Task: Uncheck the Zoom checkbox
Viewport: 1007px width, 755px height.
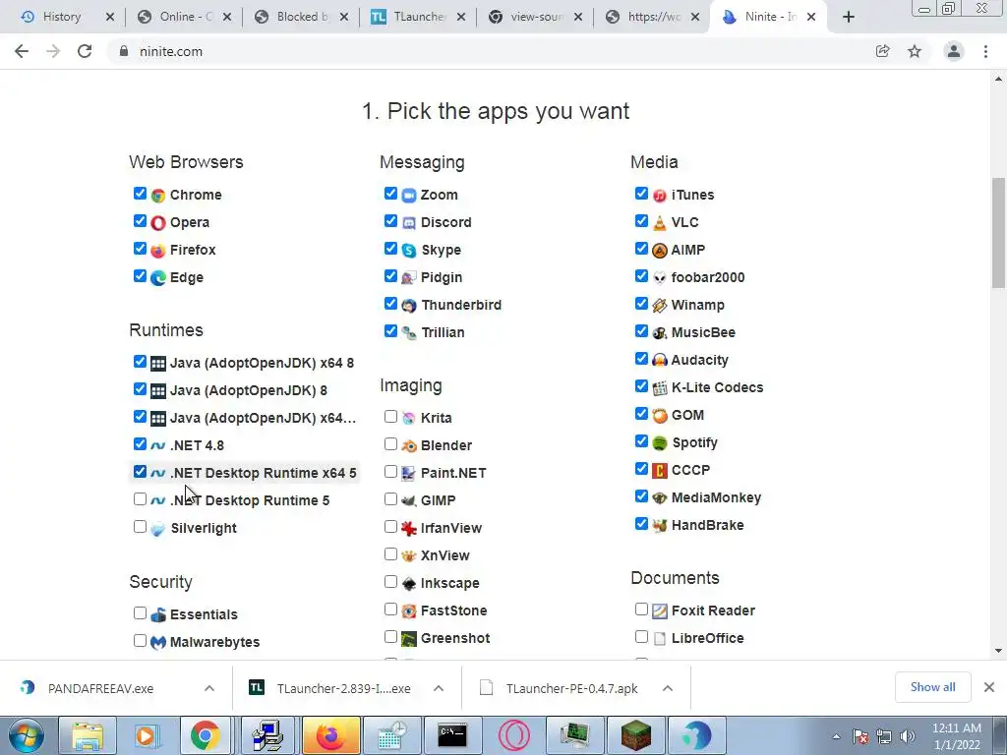Action: (390, 194)
